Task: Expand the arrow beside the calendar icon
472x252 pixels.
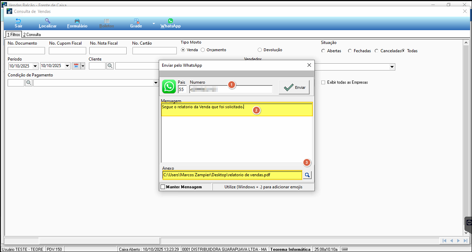Action: click(x=83, y=66)
